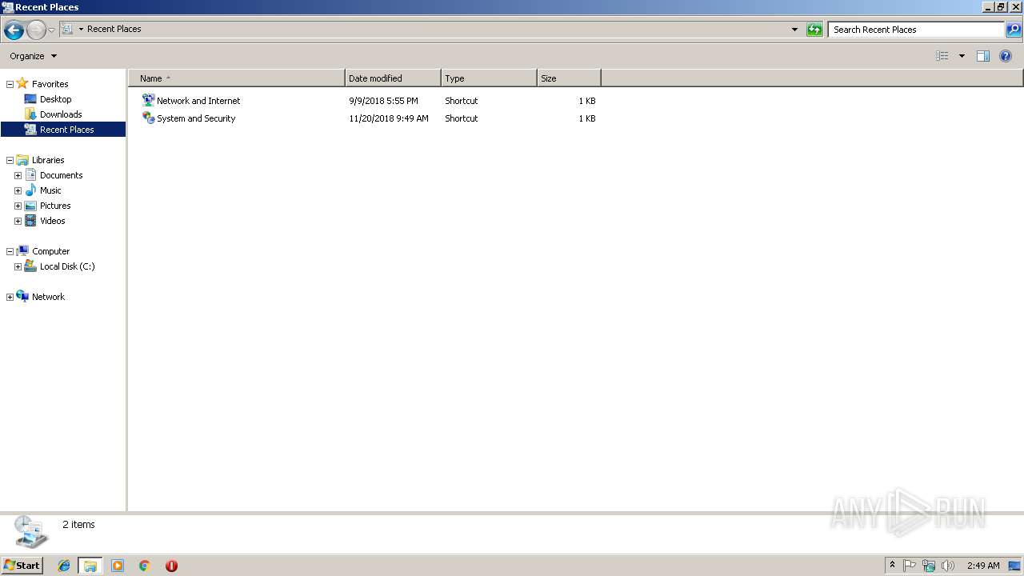
Task: Collapse the Computer section
Action: [10, 251]
